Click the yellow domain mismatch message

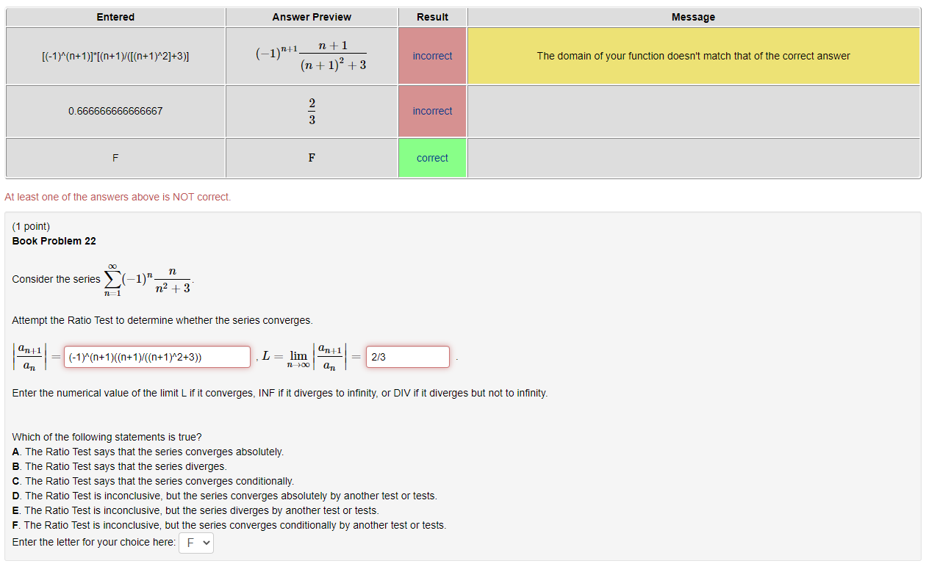click(693, 55)
